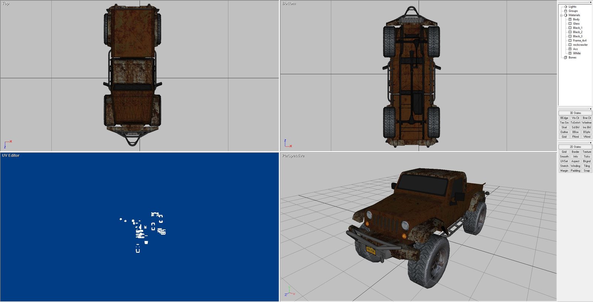Image resolution: width=593 pixels, height=302 pixels.
Task: Click the Lights node icon in the tree
Action: click(x=566, y=7)
